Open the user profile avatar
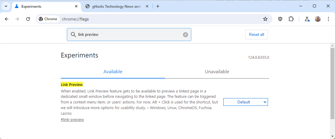Image resolution: width=335 pixels, height=139 pixels. click(x=318, y=19)
